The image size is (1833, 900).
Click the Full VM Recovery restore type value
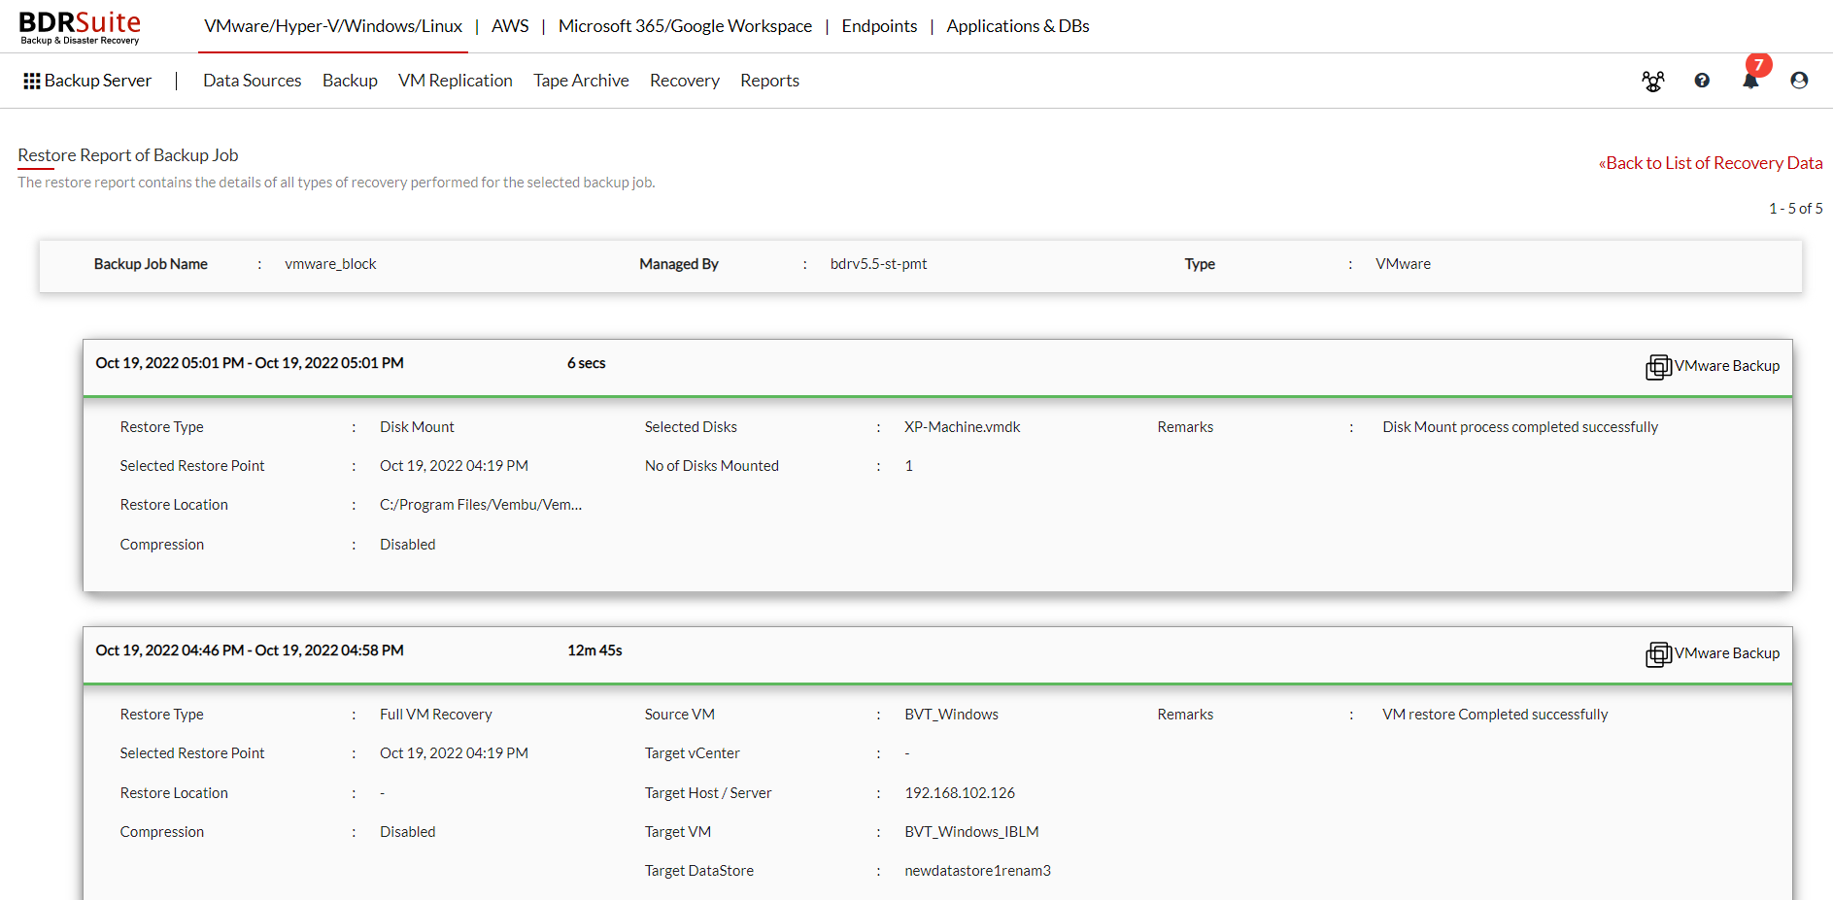pyautogui.click(x=436, y=715)
